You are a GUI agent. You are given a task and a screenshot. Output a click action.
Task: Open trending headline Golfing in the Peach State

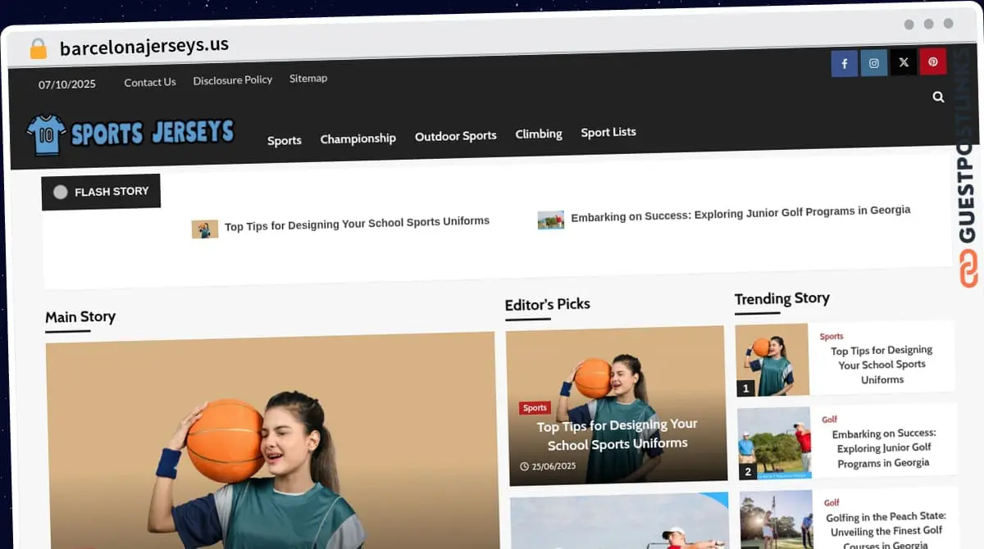pyautogui.click(x=886, y=531)
